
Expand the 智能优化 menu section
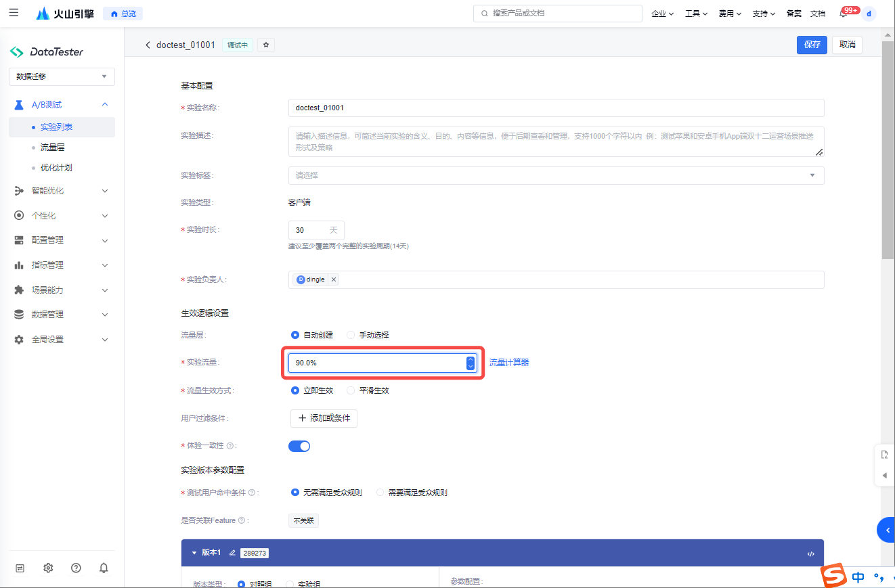coord(105,191)
